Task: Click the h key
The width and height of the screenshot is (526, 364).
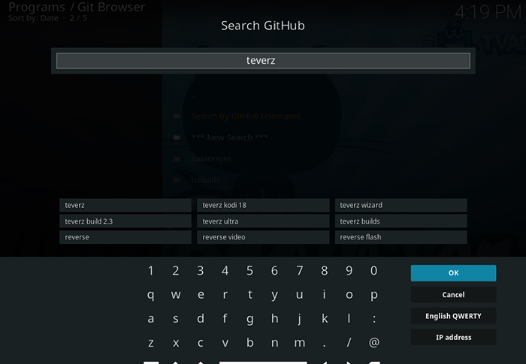Action: (275, 318)
